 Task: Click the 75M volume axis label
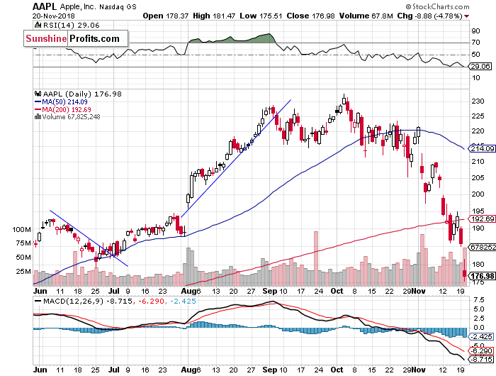pyautogui.click(x=23, y=243)
